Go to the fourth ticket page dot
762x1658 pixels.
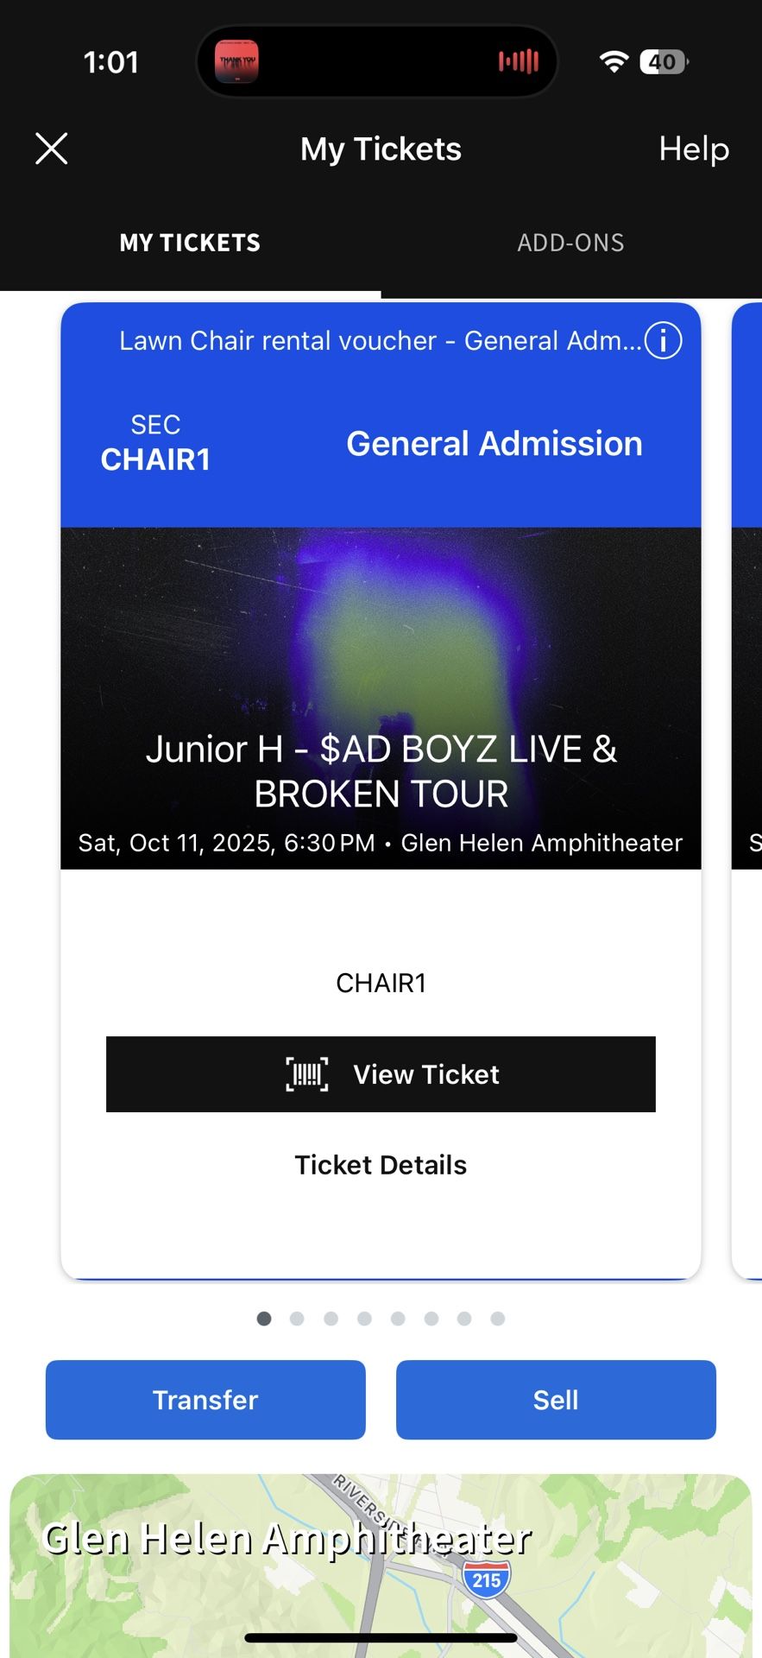[364, 1319]
